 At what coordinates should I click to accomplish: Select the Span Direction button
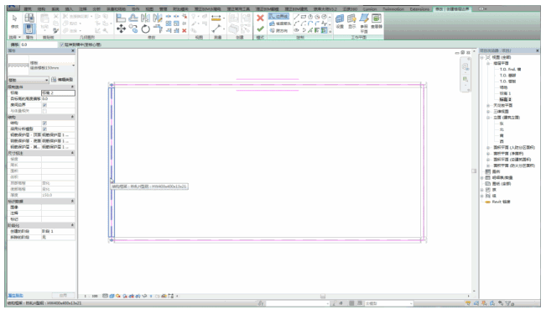pyautogui.click(x=278, y=31)
